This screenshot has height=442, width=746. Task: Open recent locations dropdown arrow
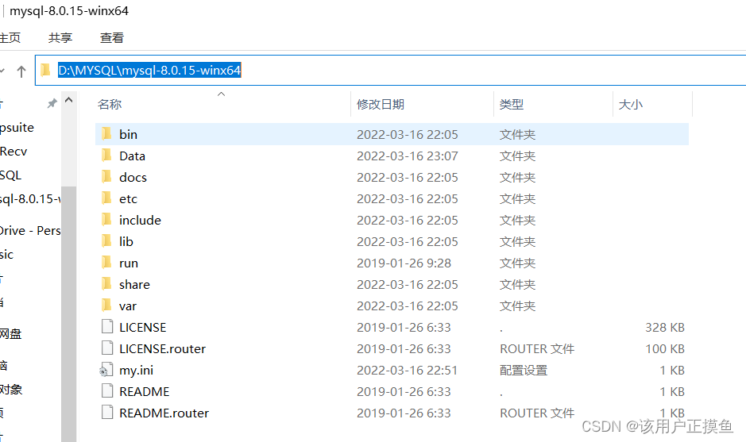(x=2, y=71)
